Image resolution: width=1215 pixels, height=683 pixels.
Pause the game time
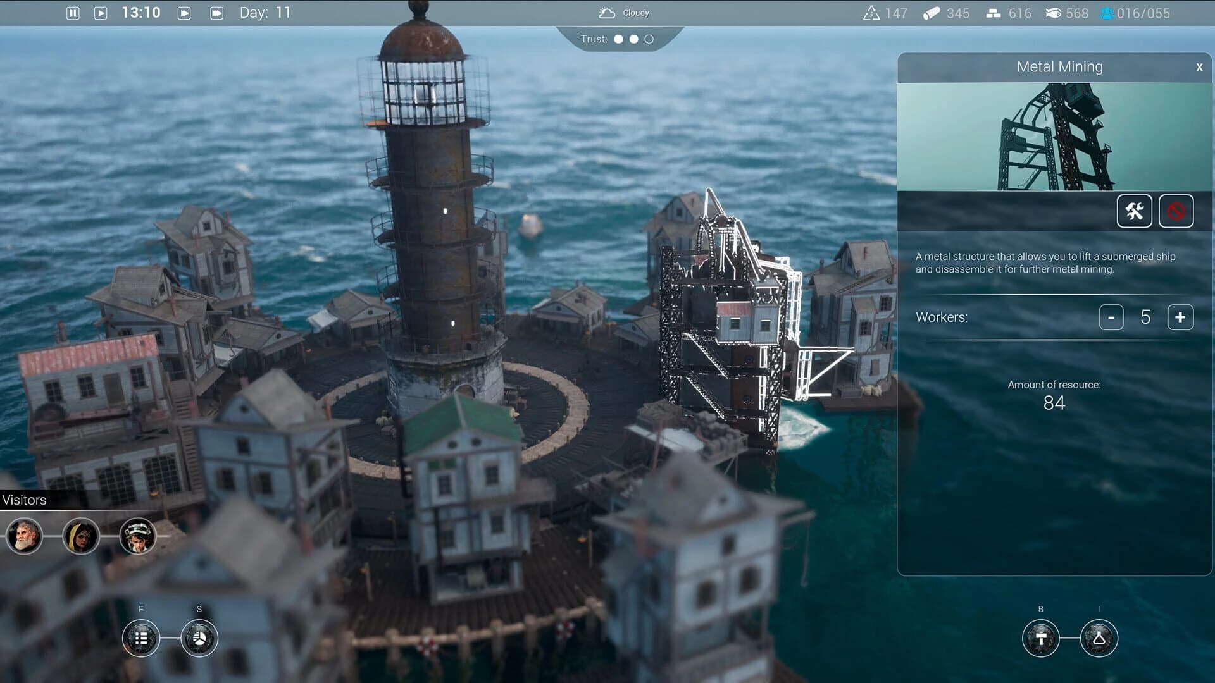click(x=73, y=12)
